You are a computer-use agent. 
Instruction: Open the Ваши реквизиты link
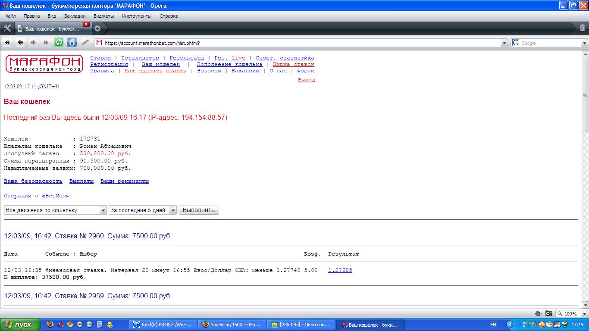coord(125,181)
